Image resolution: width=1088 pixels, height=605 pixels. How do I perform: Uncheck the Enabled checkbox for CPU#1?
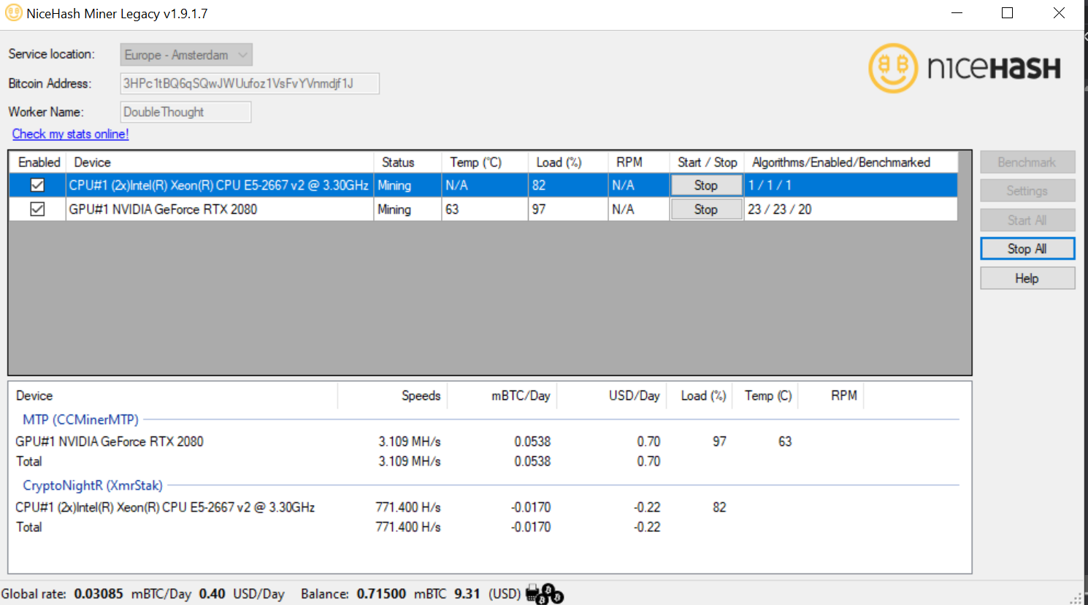tap(37, 185)
